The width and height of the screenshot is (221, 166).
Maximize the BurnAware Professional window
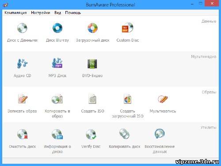click(200, 4)
